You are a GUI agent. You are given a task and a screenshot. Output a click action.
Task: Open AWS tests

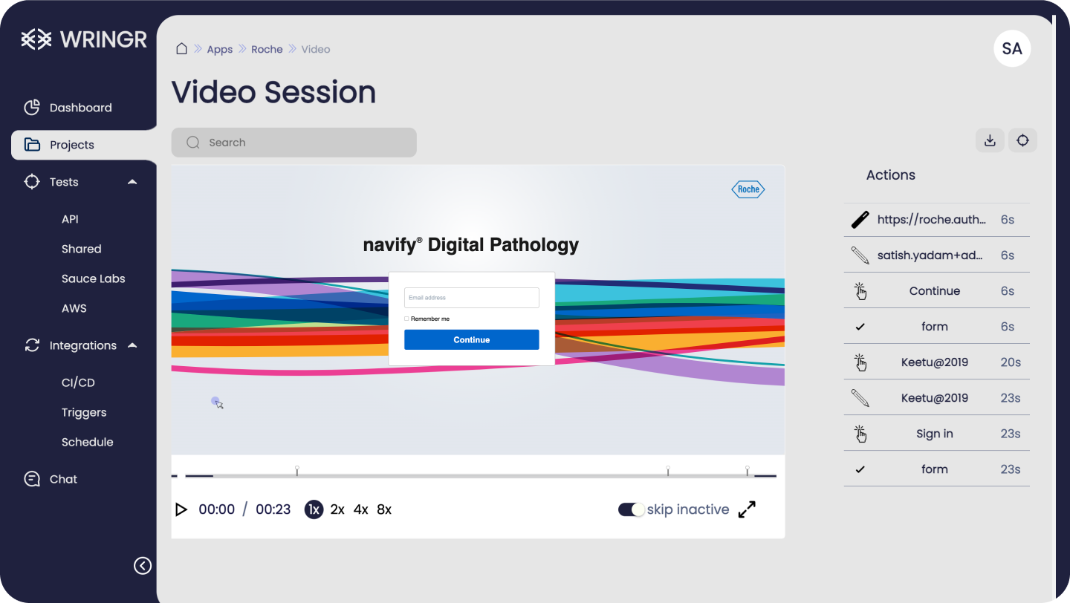tap(74, 308)
